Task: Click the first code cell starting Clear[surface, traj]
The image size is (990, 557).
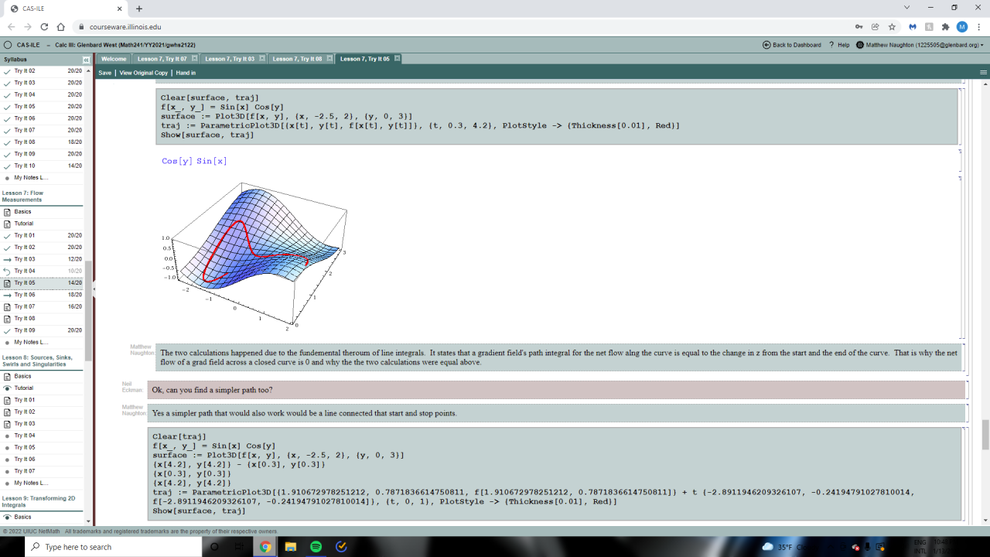Action: 557,116
